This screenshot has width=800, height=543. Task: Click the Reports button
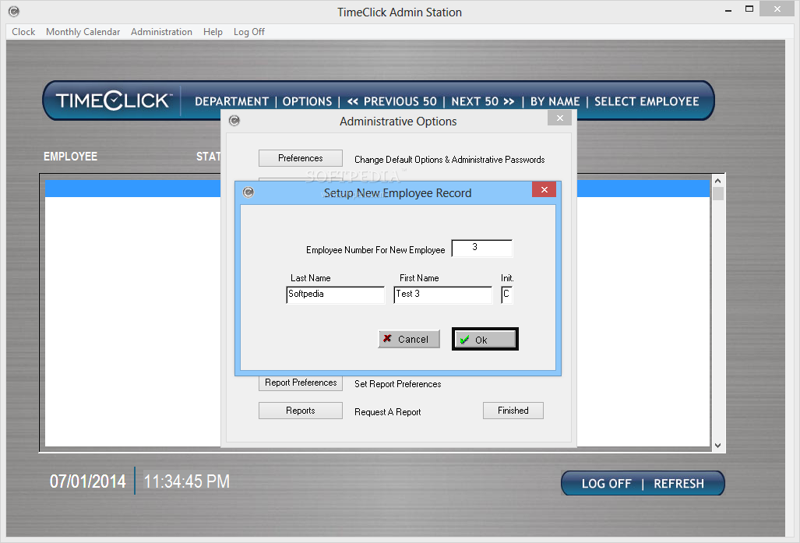click(301, 411)
